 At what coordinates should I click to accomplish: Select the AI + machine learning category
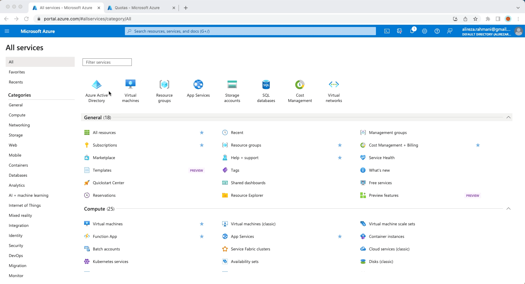[29, 195]
